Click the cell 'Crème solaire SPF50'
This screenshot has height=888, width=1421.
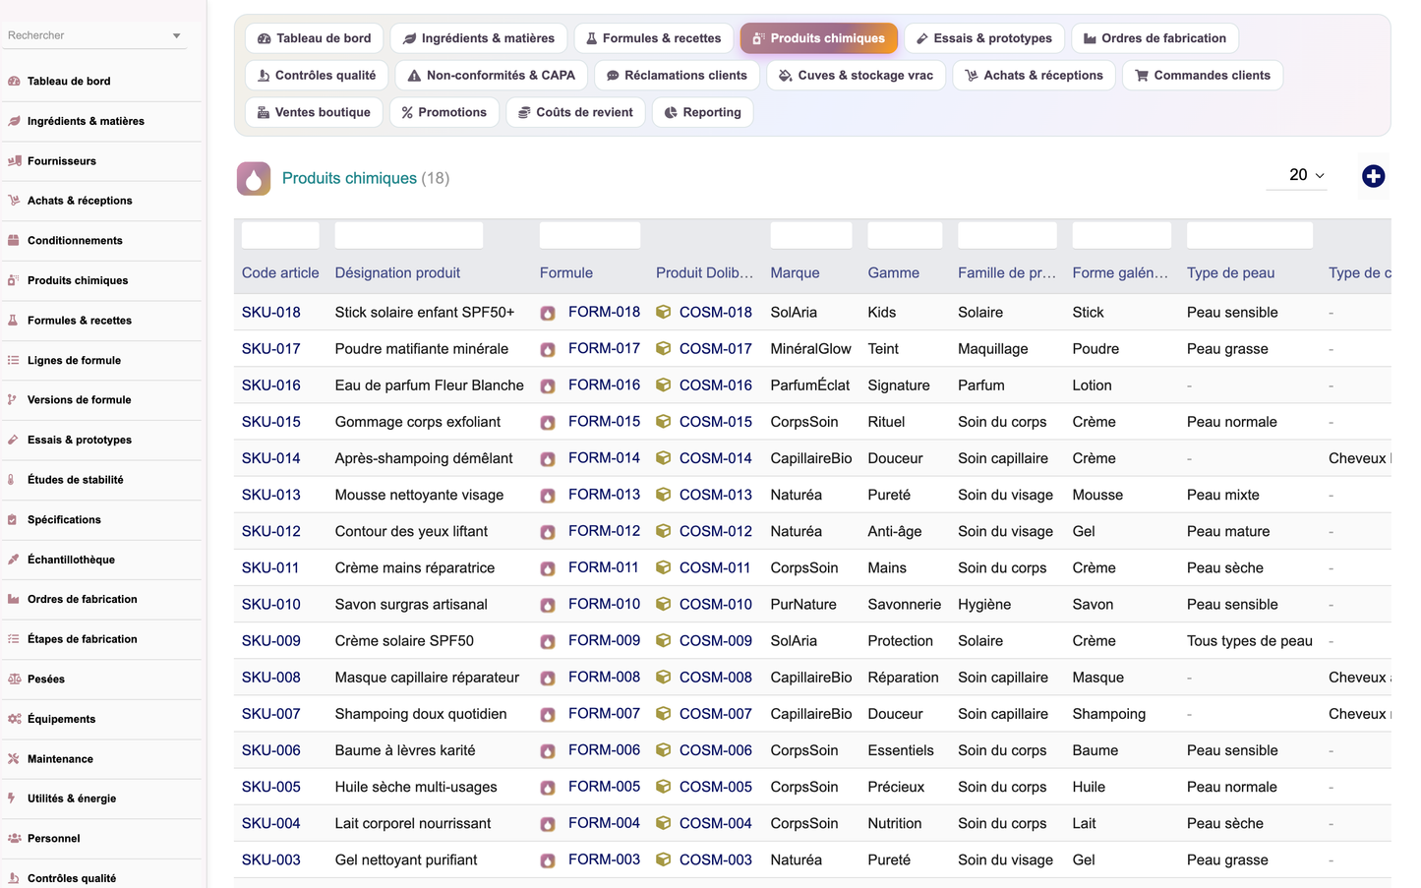point(404,641)
